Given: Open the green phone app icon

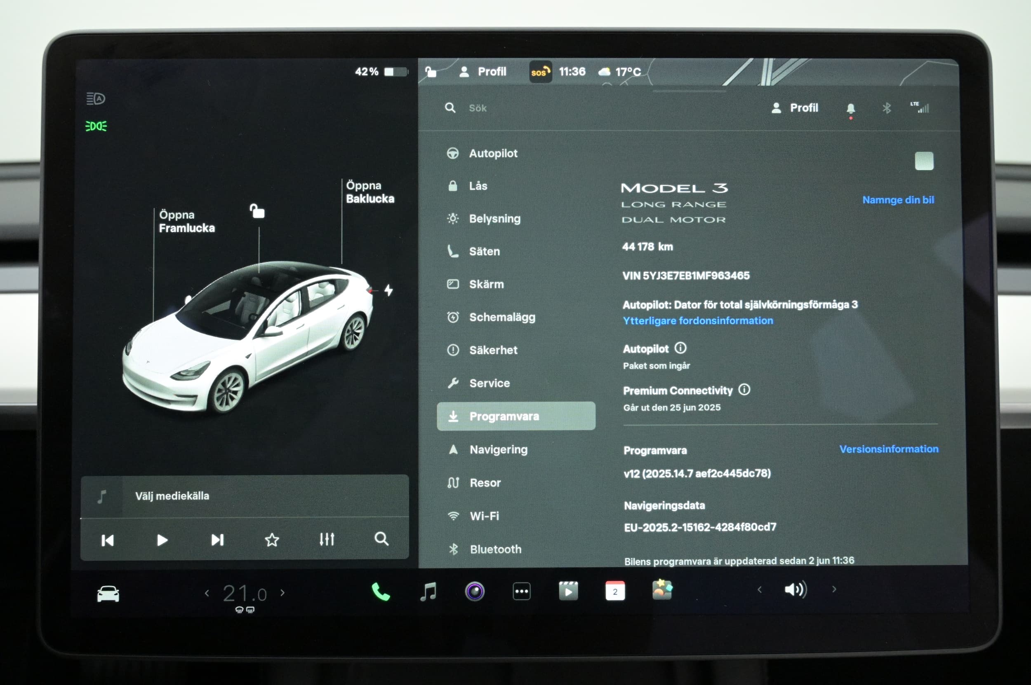Looking at the screenshot, I should (x=381, y=592).
